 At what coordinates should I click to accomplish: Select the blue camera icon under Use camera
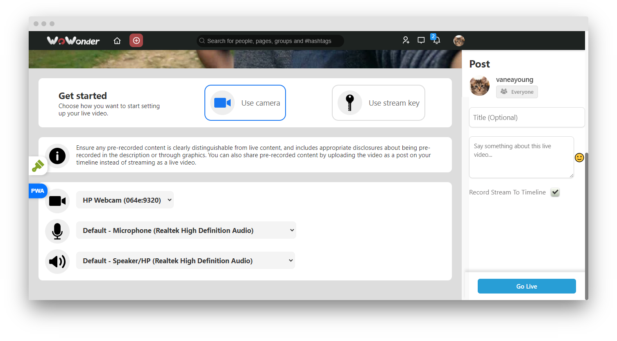[222, 103]
